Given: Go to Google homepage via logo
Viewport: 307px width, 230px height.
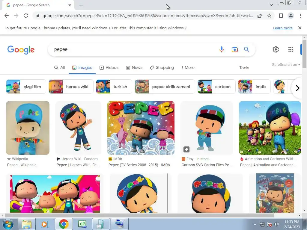Looking at the screenshot, I should [21, 50].
